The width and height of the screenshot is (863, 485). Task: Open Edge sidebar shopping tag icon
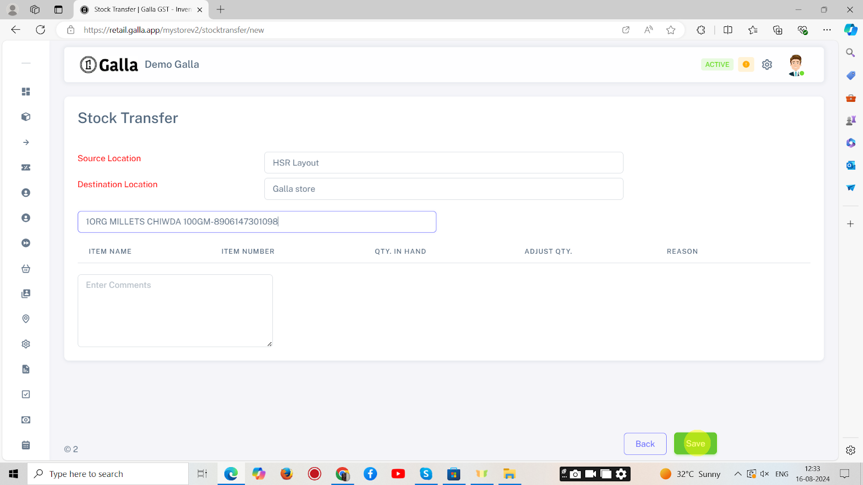click(851, 75)
